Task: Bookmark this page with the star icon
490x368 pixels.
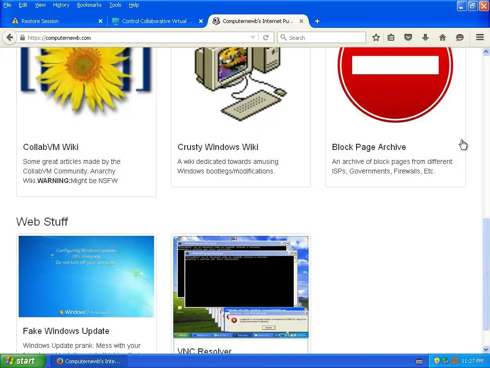Action: pyautogui.click(x=376, y=37)
